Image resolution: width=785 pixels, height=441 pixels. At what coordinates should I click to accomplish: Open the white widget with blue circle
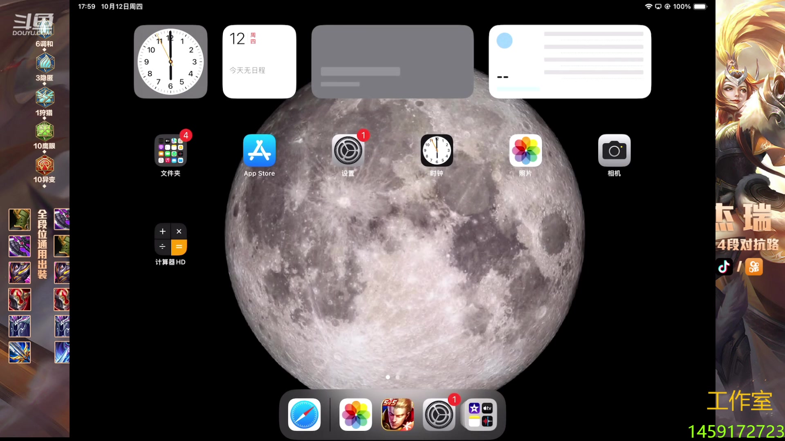click(x=570, y=62)
